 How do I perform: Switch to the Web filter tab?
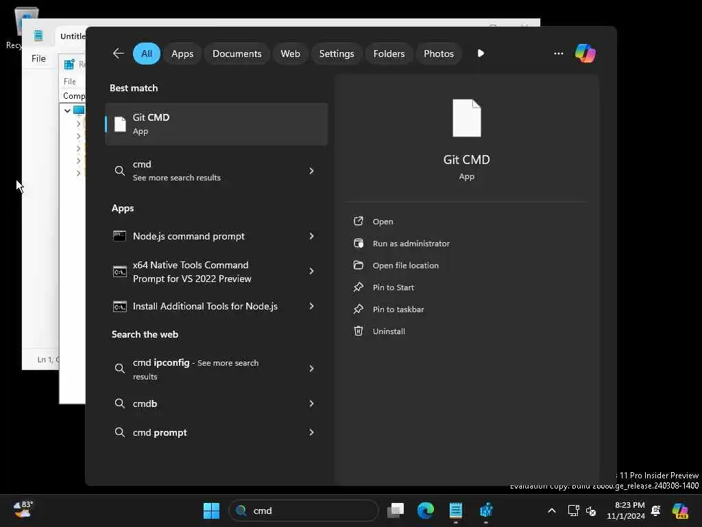(290, 54)
